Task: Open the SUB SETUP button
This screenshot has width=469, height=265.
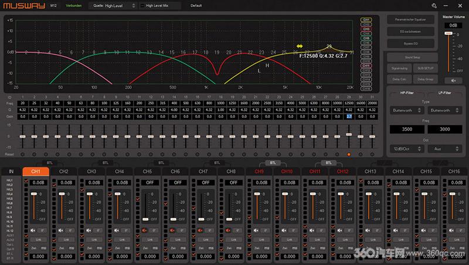Action: tap(426, 68)
